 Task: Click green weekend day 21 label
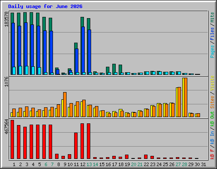point(140,164)
